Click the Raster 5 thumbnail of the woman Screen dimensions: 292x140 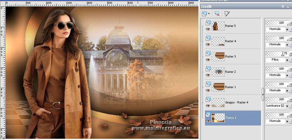click(218, 26)
